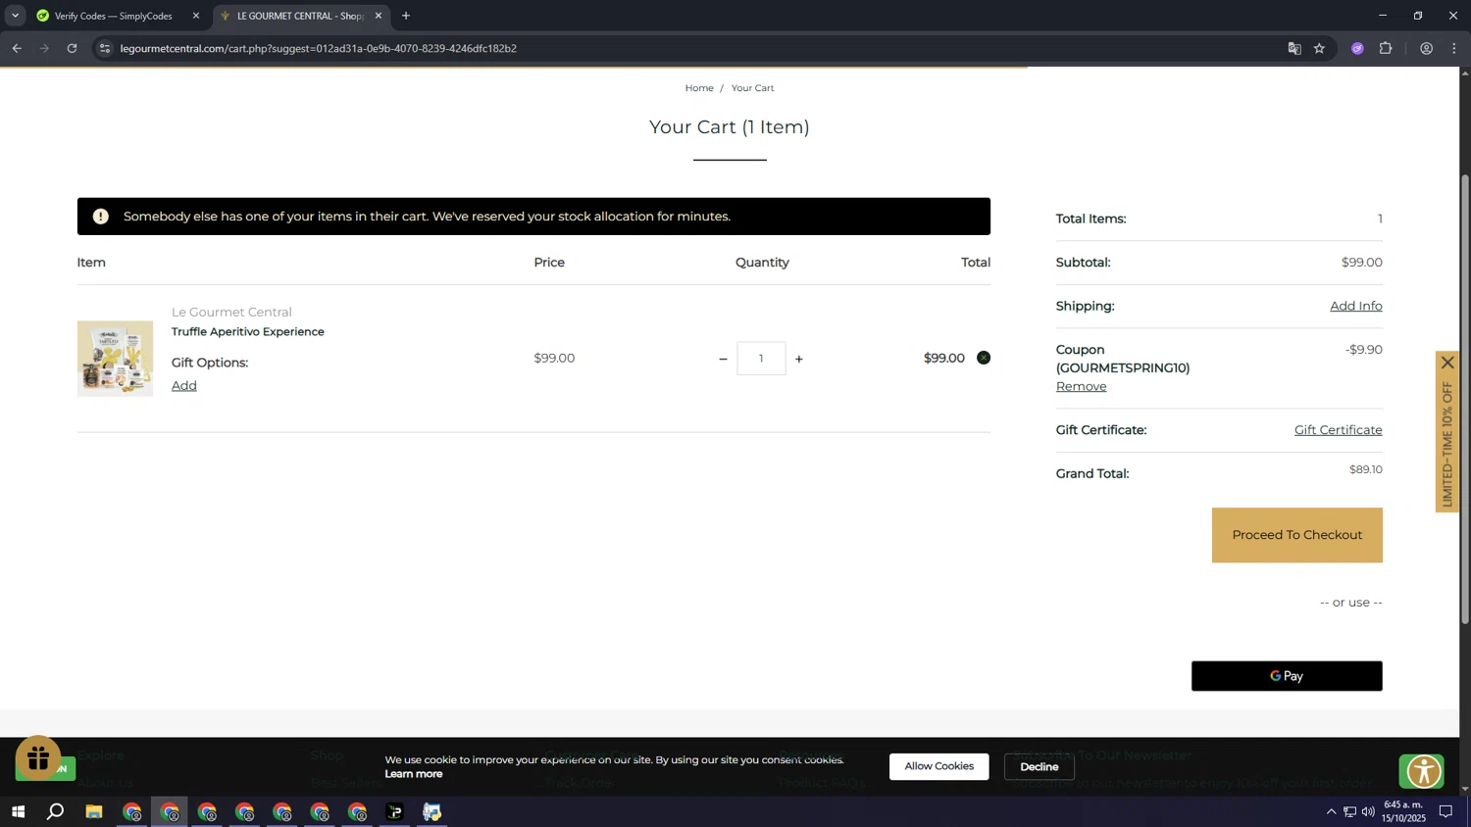Click the page vertical scrollbar

click(x=1465, y=400)
